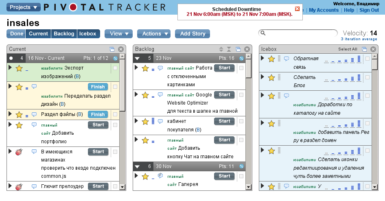Open the comment bubble on the Google Website Optimizer story
The width and height of the screenshot is (385, 201).
point(160,94)
